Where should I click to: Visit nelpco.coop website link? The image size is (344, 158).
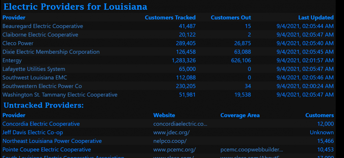click(x=170, y=141)
